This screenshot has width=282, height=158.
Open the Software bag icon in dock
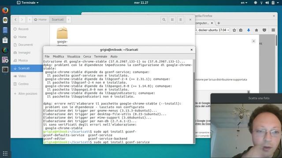click(5, 40)
